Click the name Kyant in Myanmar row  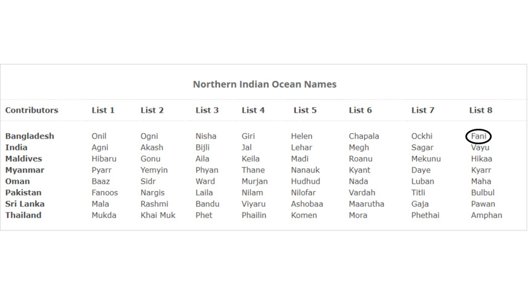[x=360, y=170]
